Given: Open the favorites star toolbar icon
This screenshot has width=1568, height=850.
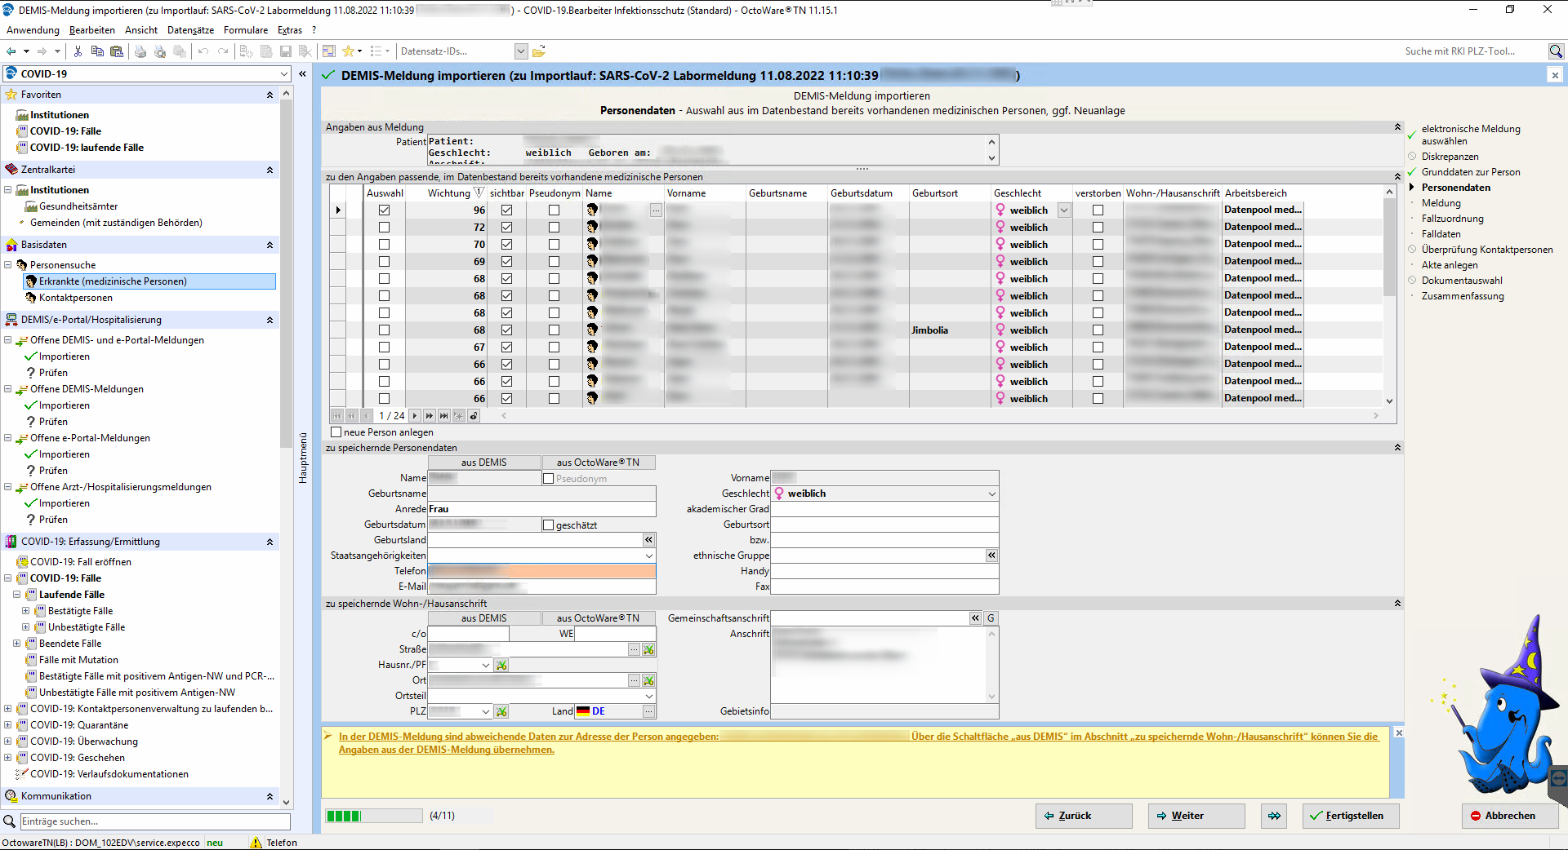Looking at the screenshot, I should coord(348,51).
